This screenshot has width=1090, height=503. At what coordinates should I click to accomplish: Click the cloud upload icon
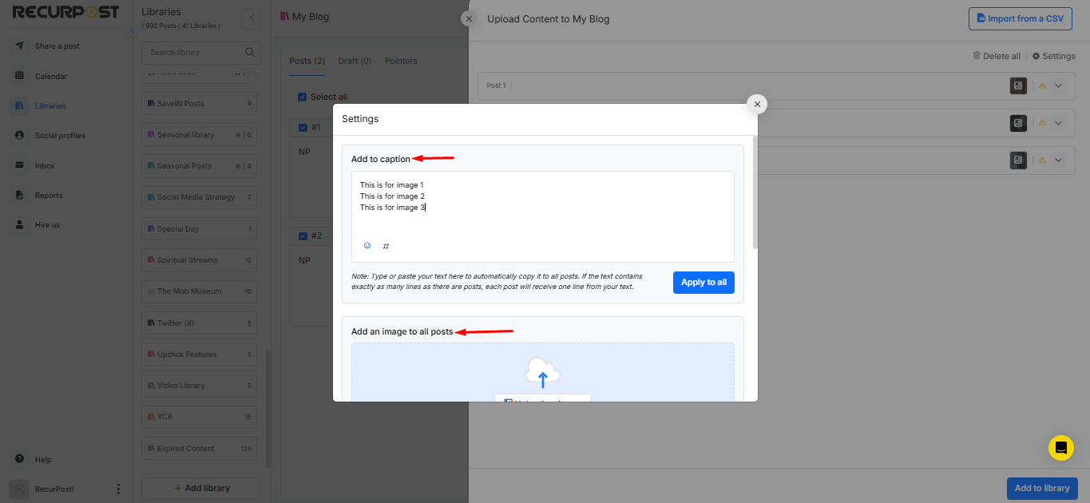[x=543, y=373]
